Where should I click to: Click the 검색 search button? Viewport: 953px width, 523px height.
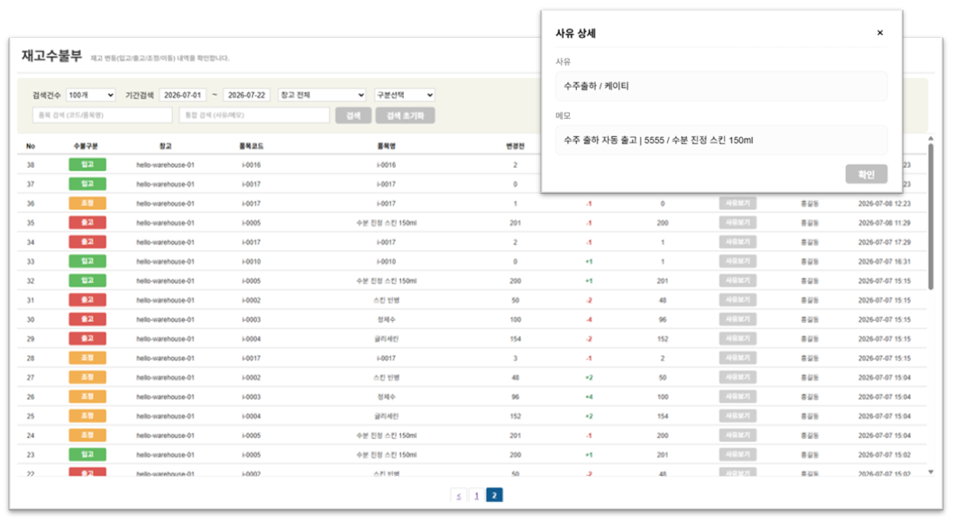click(x=353, y=115)
